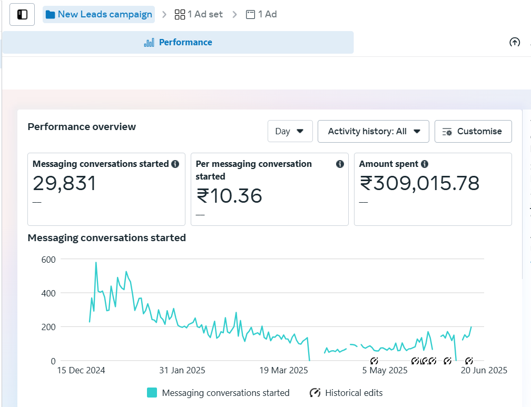Click info icon beside Messaging conversations started
Screen dimensions: 531x407
(x=175, y=164)
